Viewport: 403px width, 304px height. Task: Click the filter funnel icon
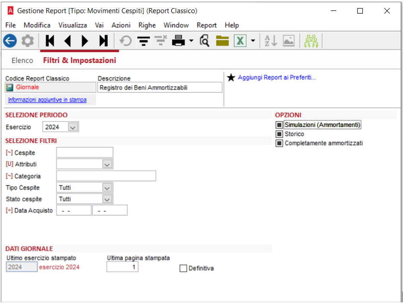pos(143,41)
